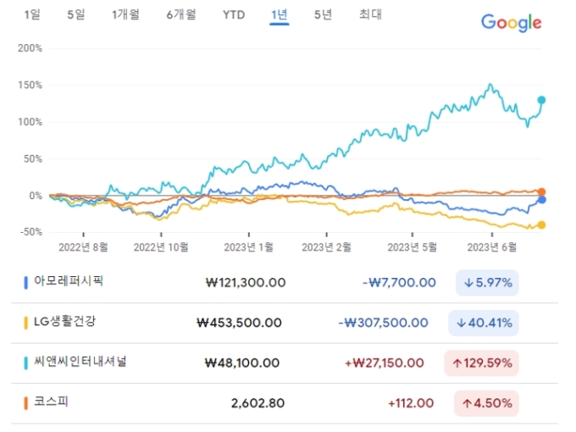Switch chart to YTD range
The width and height of the screenshot is (576, 432).
tap(234, 14)
